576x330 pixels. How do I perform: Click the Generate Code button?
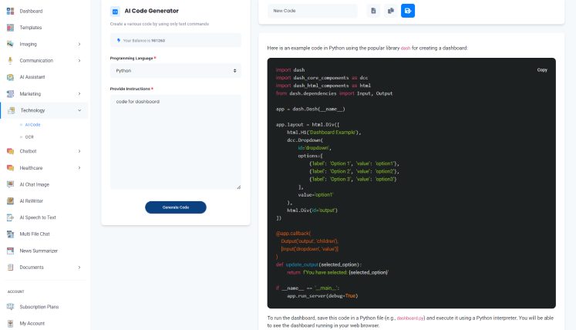pos(176,207)
